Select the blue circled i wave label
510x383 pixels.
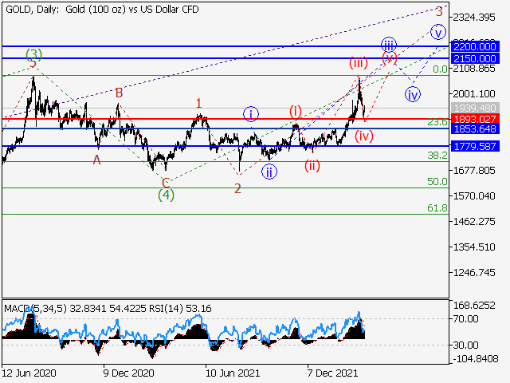(251, 114)
